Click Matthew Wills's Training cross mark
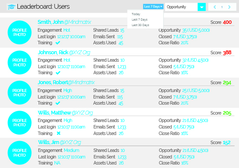The height and width of the screenshot is (168, 239). [x=59, y=133]
